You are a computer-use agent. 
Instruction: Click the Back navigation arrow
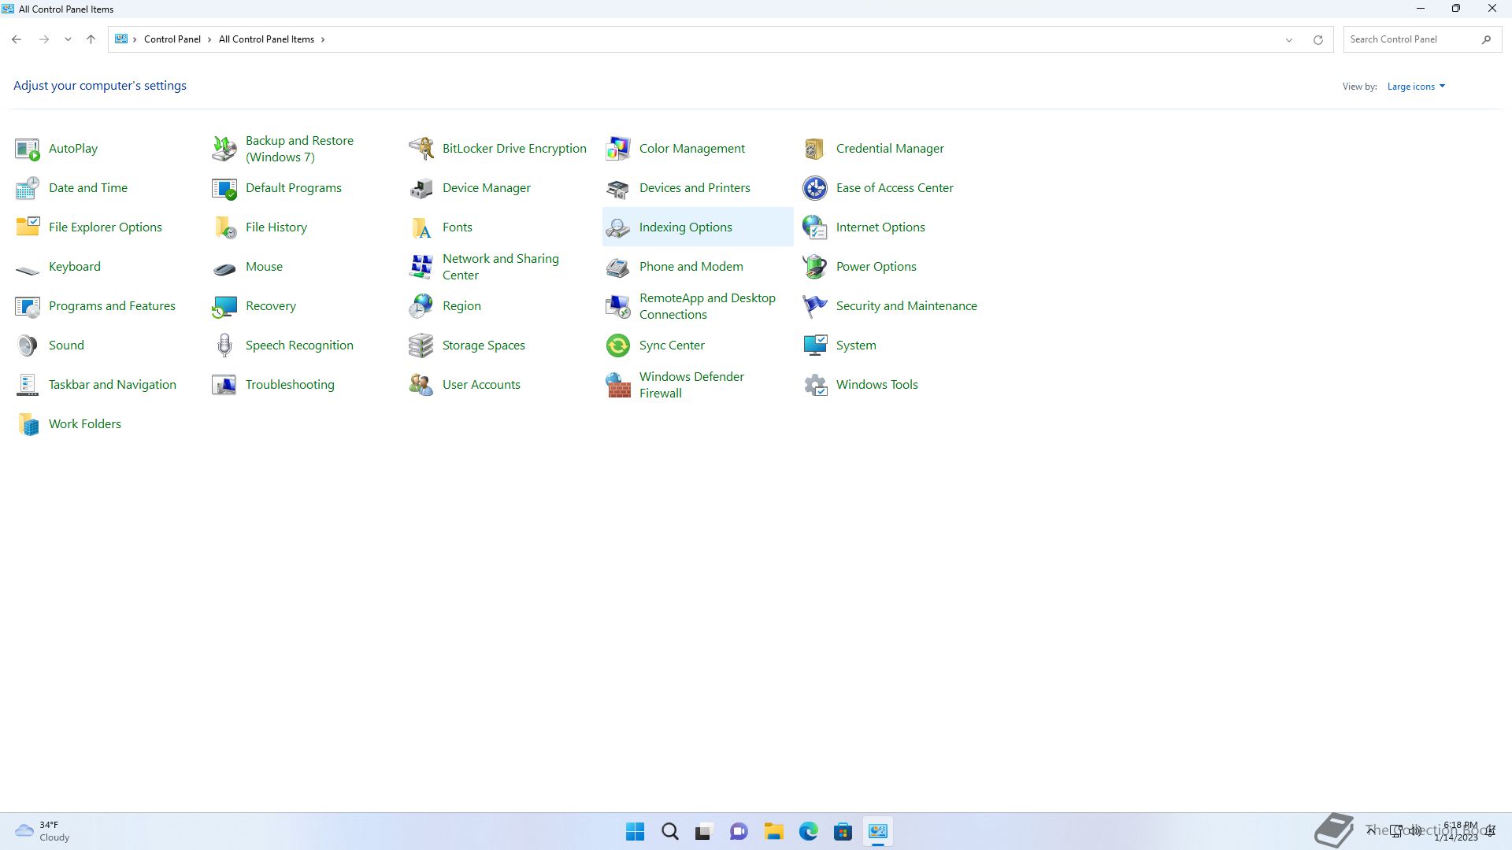17,39
